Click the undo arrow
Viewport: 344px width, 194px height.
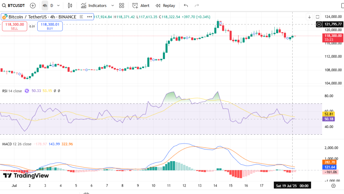pos(186,5)
